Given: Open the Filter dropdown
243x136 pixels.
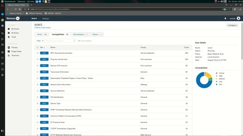Looking at the screenshot, I should tap(39, 41).
